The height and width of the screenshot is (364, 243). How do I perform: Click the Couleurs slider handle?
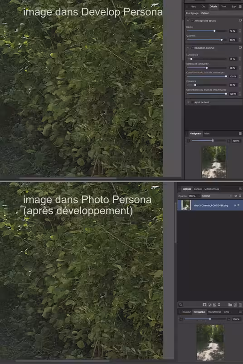(195, 85)
